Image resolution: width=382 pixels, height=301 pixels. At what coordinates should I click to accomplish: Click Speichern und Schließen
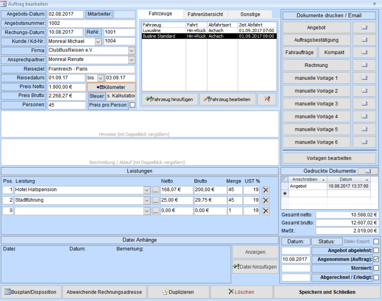tap(327, 292)
